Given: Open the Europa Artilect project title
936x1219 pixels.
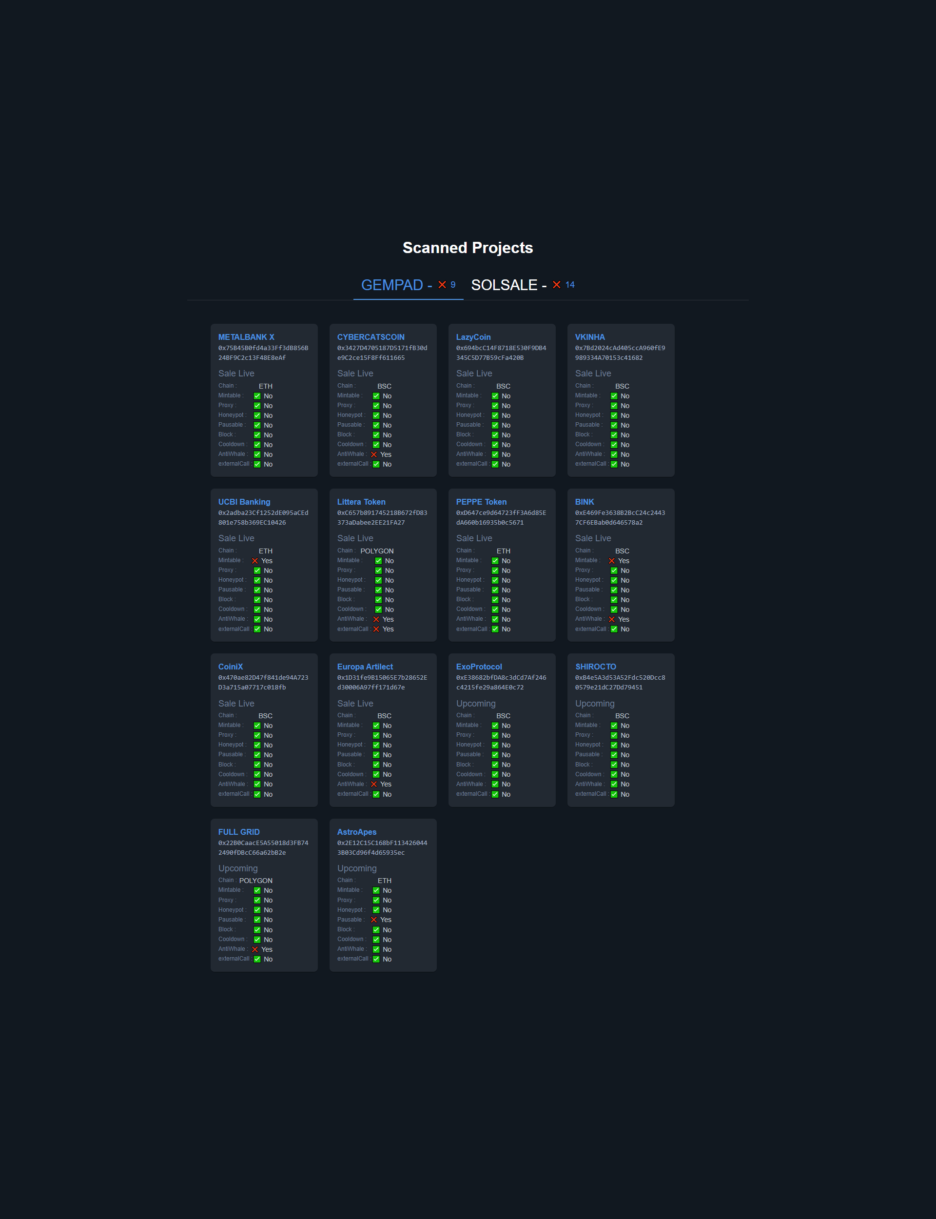Looking at the screenshot, I should (364, 667).
